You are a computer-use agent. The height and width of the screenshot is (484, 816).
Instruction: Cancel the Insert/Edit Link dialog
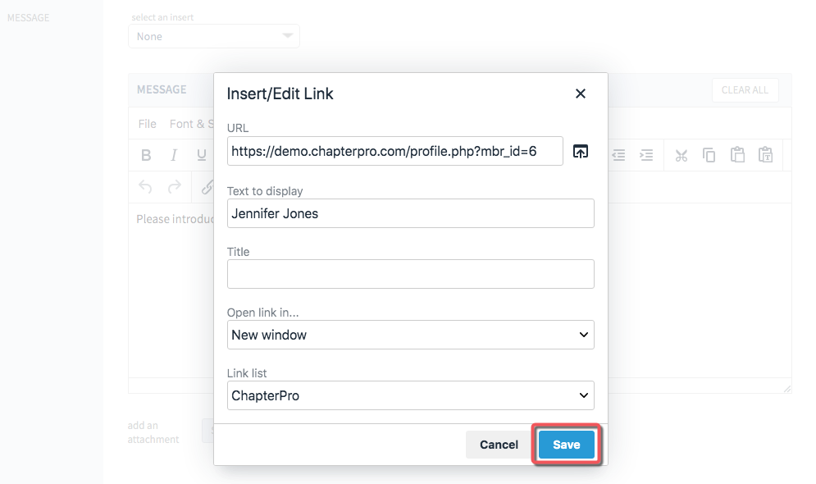click(x=499, y=445)
